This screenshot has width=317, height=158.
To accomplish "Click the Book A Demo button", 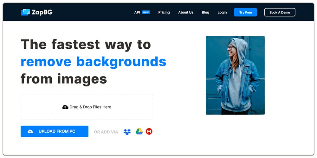I will pyautogui.click(x=280, y=12).
